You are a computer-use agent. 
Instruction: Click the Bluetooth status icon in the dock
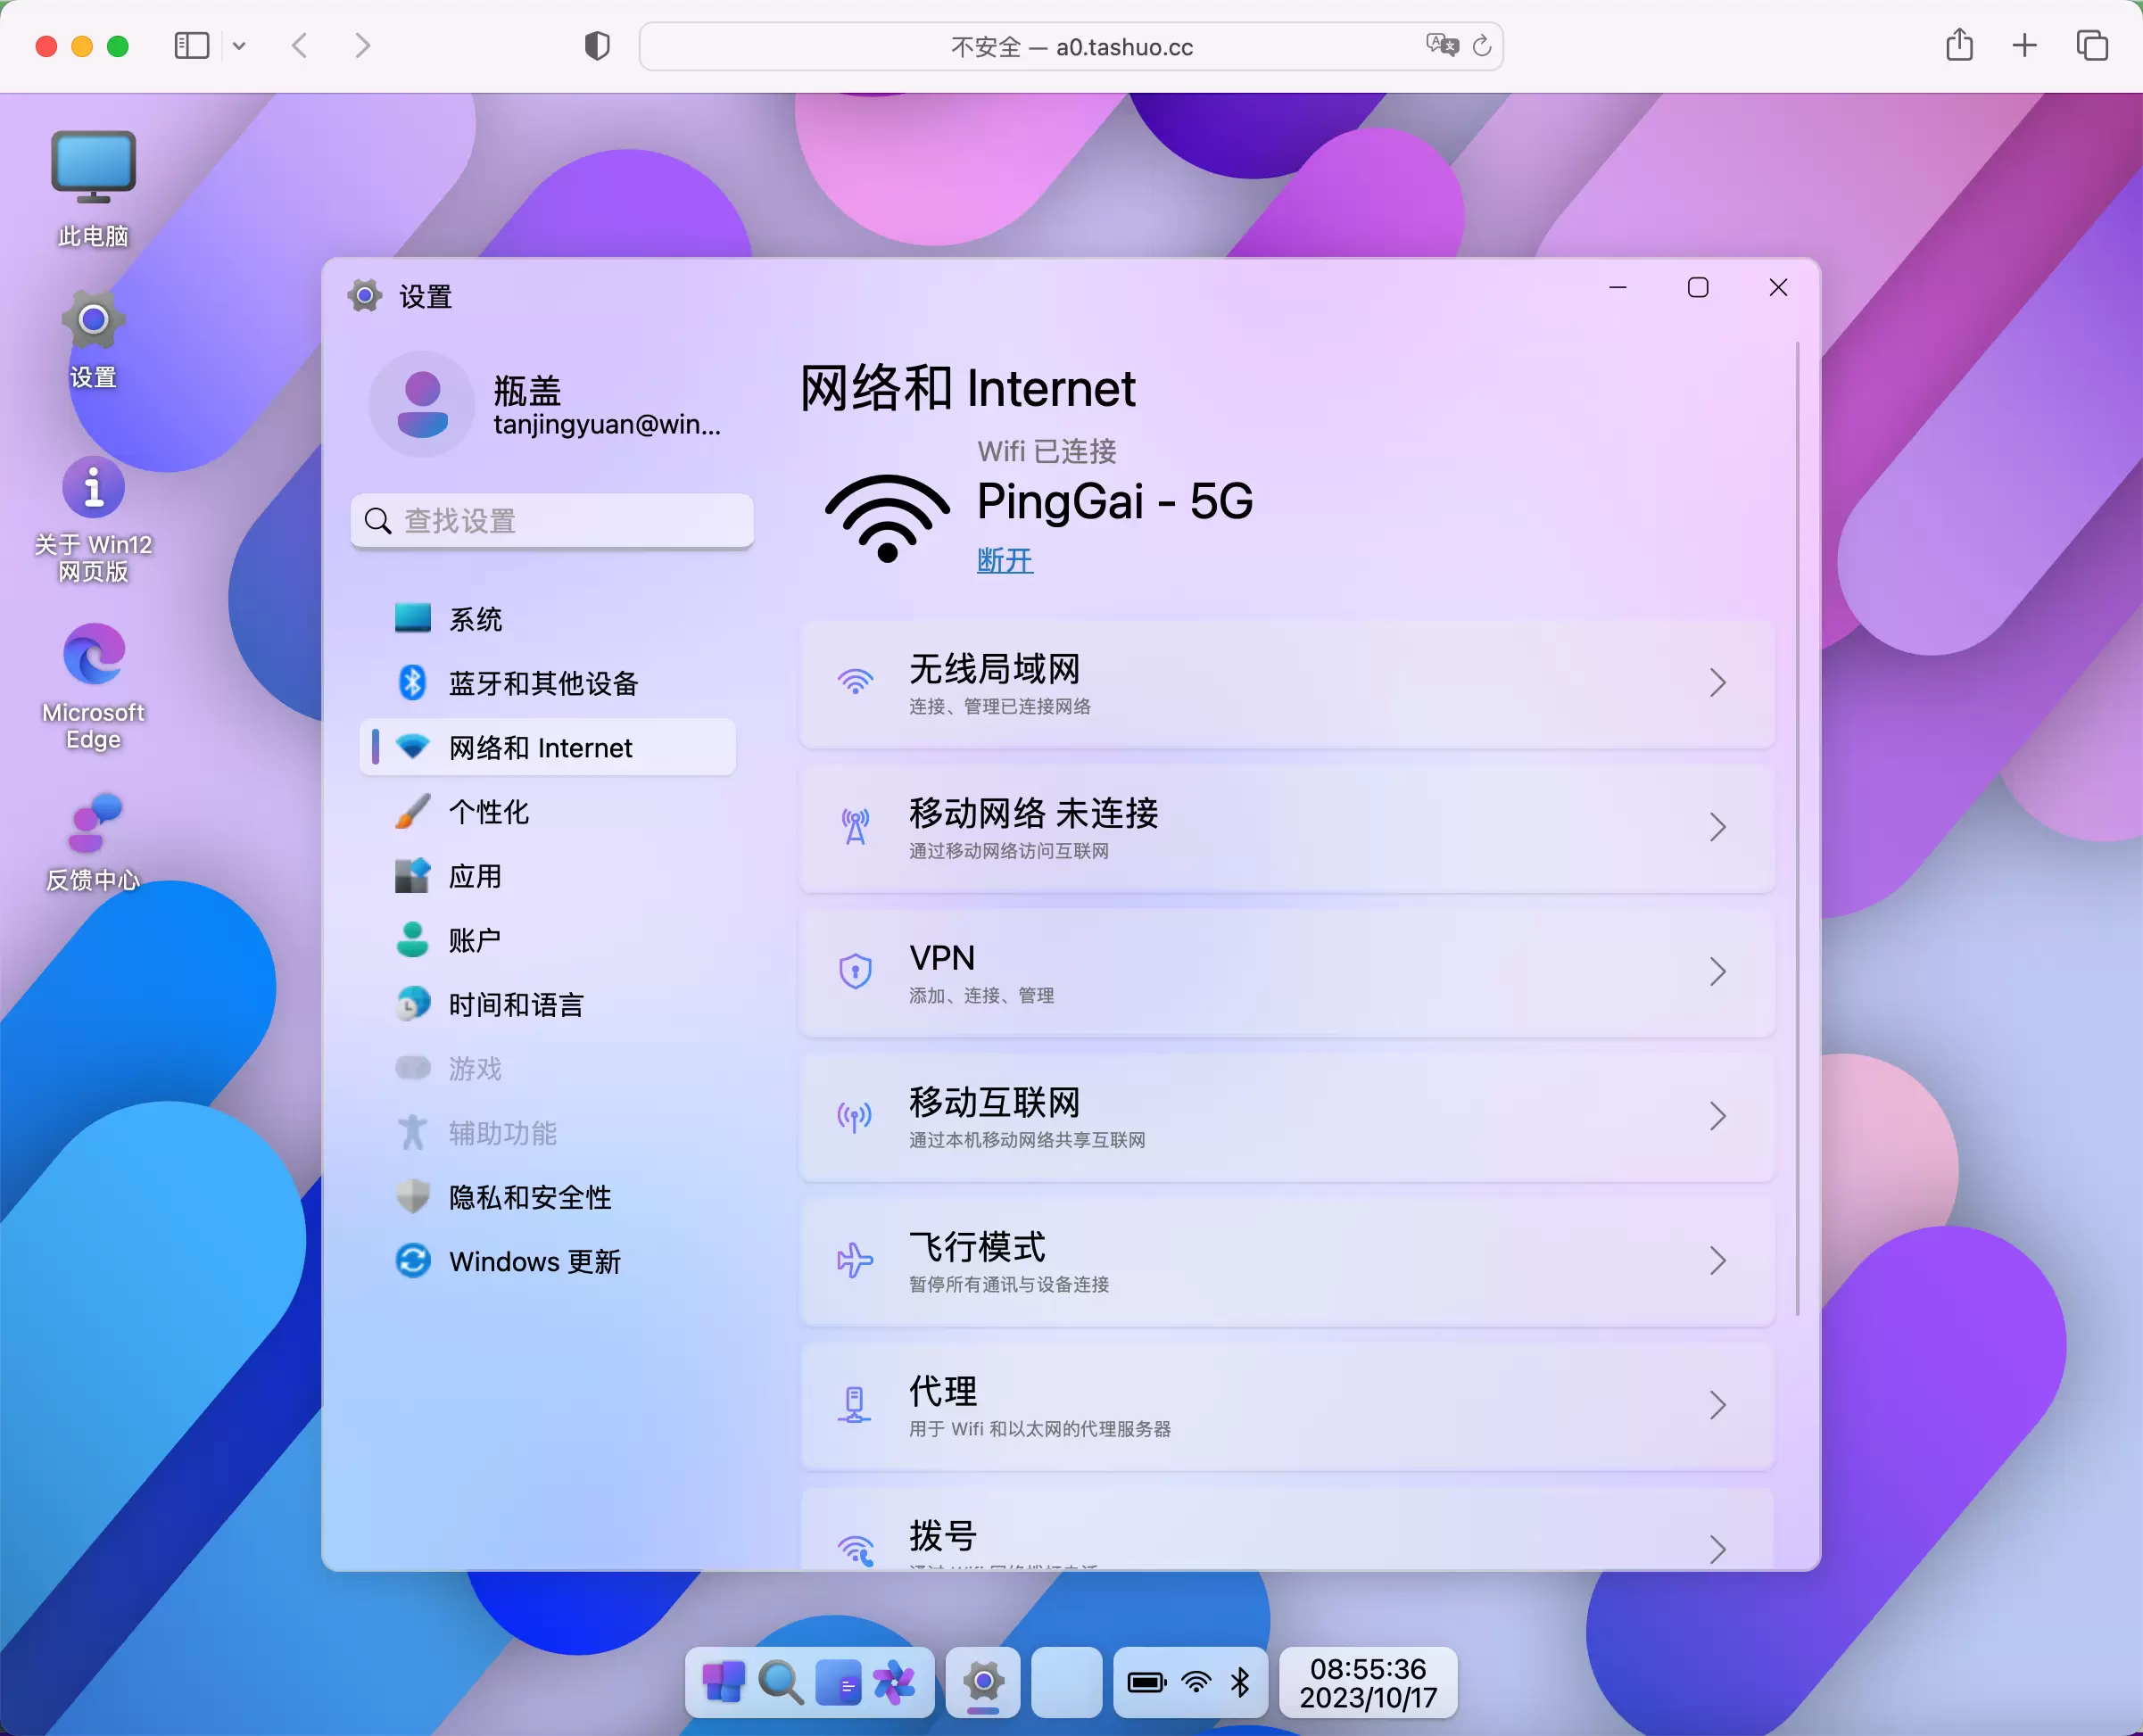click(1241, 1683)
